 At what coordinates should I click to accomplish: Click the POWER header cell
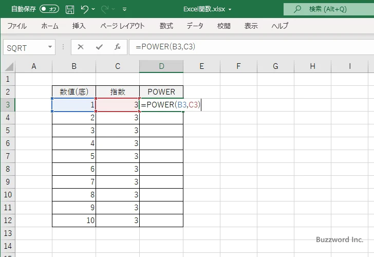[x=161, y=92]
